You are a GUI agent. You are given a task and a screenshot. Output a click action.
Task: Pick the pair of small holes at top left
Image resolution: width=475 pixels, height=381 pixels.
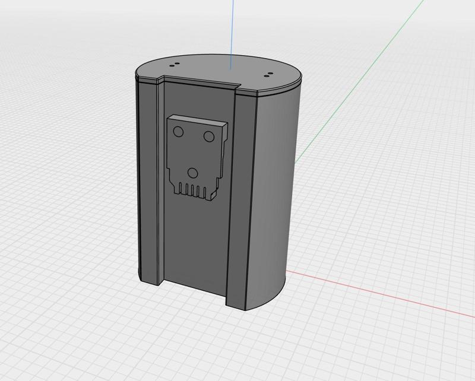click(x=175, y=64)
